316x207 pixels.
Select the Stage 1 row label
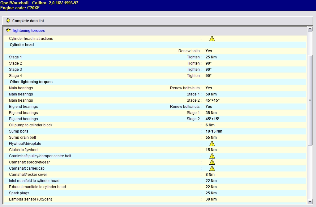point(15,57)
